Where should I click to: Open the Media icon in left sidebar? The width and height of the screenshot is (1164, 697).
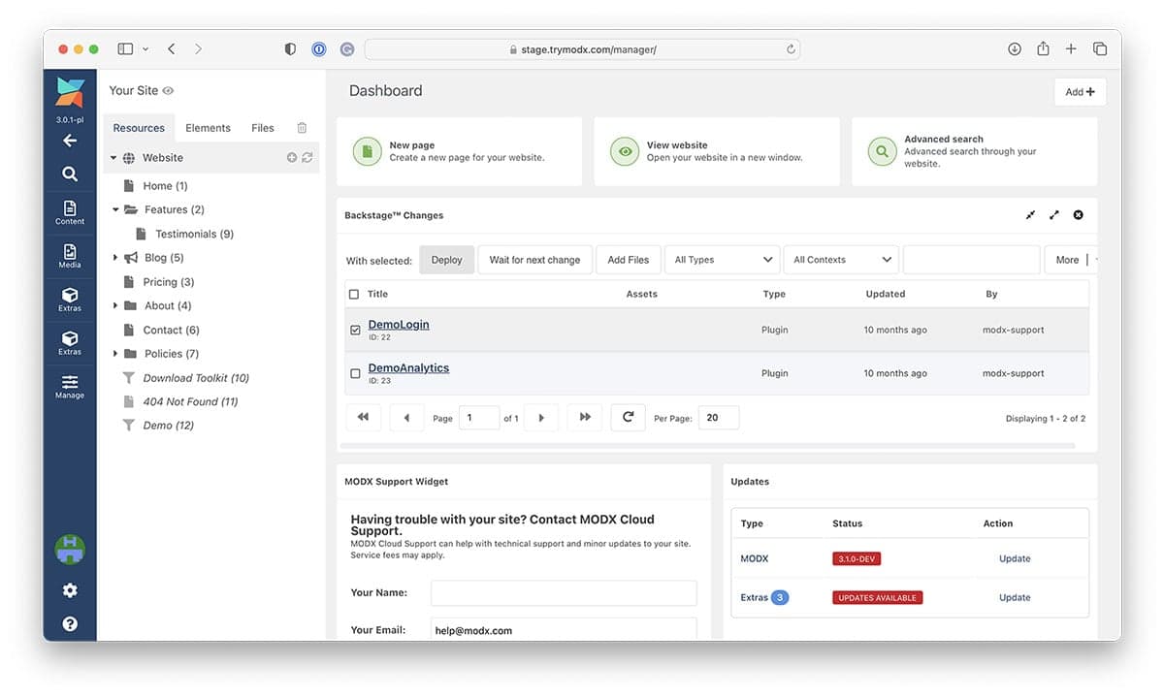click(70, 254)
